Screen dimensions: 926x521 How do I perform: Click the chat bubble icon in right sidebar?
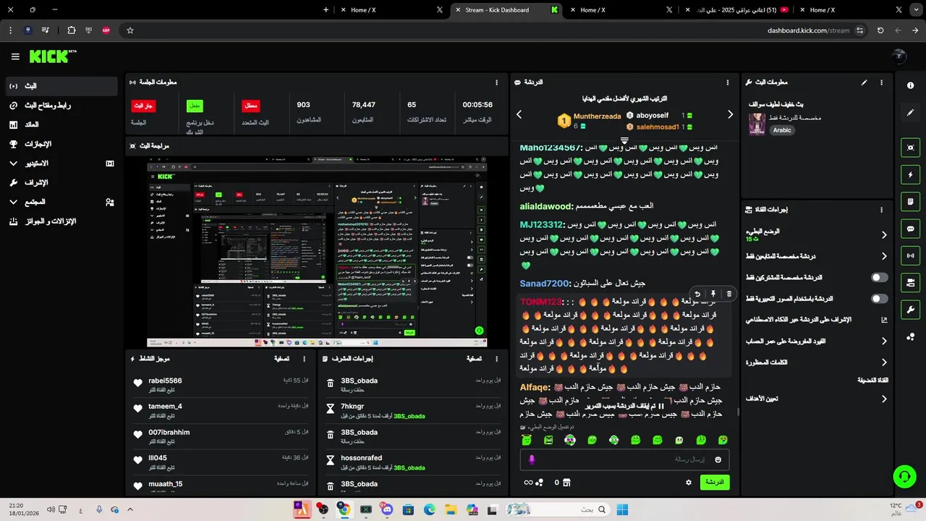coord(910,229)
